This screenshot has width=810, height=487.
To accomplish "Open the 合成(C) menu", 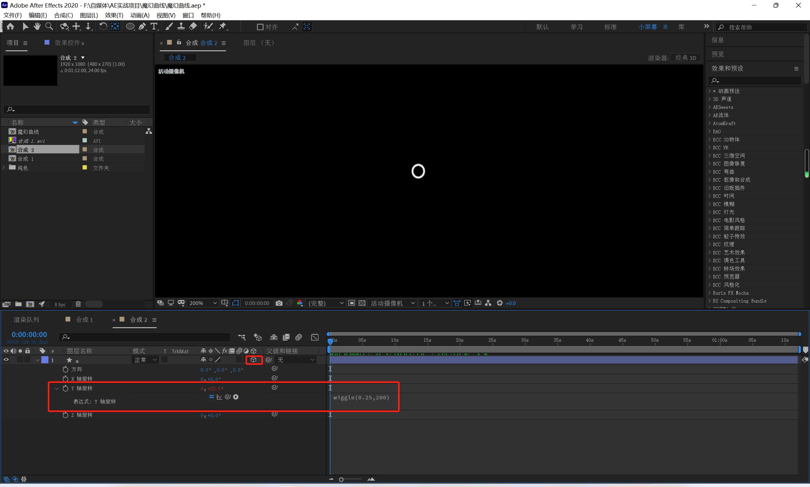I will click(x=63, y=16).
